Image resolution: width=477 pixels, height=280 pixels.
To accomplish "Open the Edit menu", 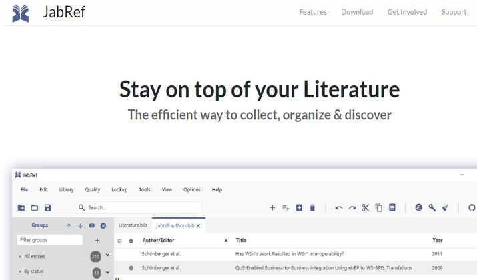I will click(43, 190).
